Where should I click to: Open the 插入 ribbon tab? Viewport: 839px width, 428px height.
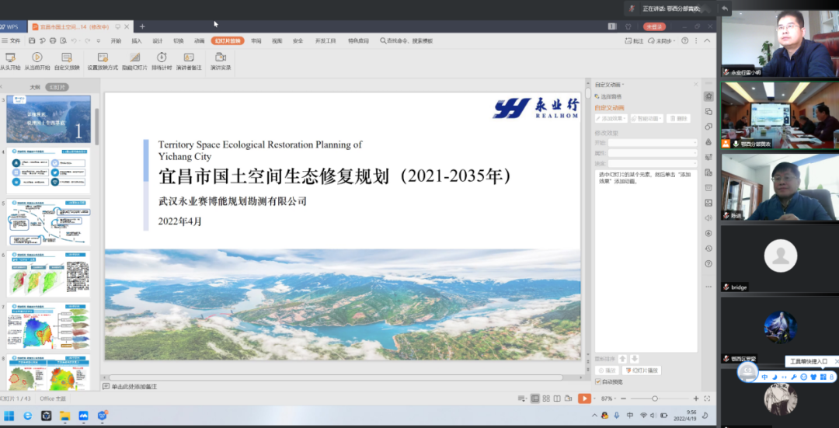(137, 40)
